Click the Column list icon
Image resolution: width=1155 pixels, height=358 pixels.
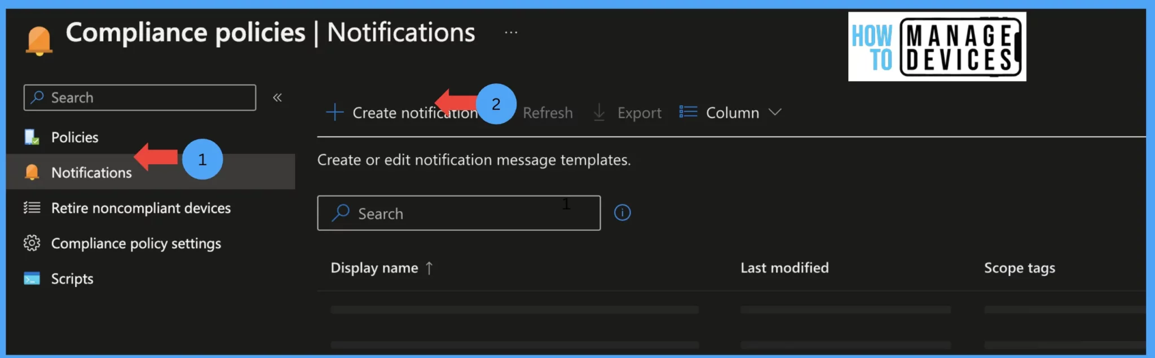pos(688,112)
